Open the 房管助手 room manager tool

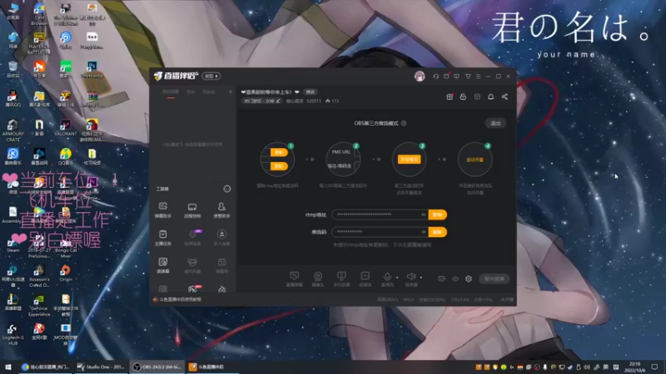(x=221, y=210)
